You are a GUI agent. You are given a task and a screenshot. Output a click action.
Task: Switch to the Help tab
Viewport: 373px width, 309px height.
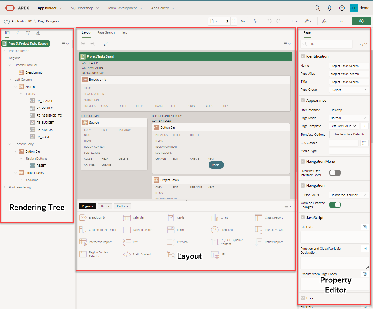pos(124,32)
